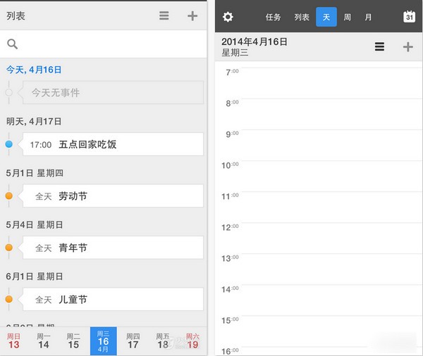
Task: Select 周二 15 in the week strip
Action: [73, 341]
